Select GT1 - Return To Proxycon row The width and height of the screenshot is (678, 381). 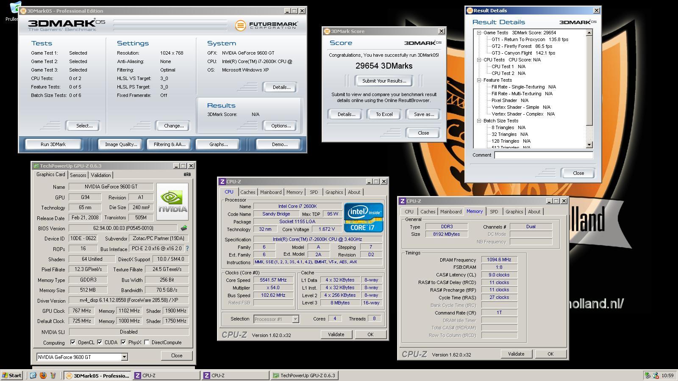tap(530, 39)
